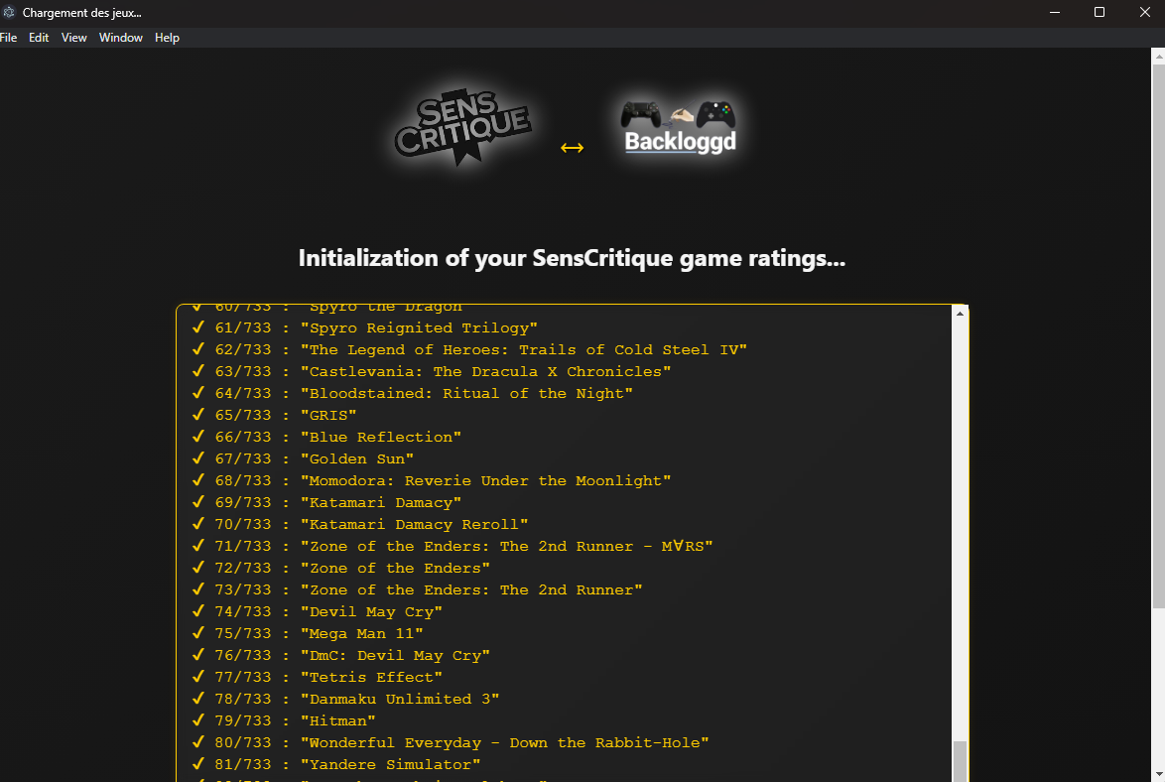Select "Wonderful Everyday - Down the Rabbit-Hole" entry
The image size is (1165, 782).
click(x=451, y=742)
